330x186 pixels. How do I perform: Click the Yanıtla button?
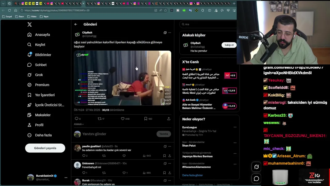[x=164, y=134]
